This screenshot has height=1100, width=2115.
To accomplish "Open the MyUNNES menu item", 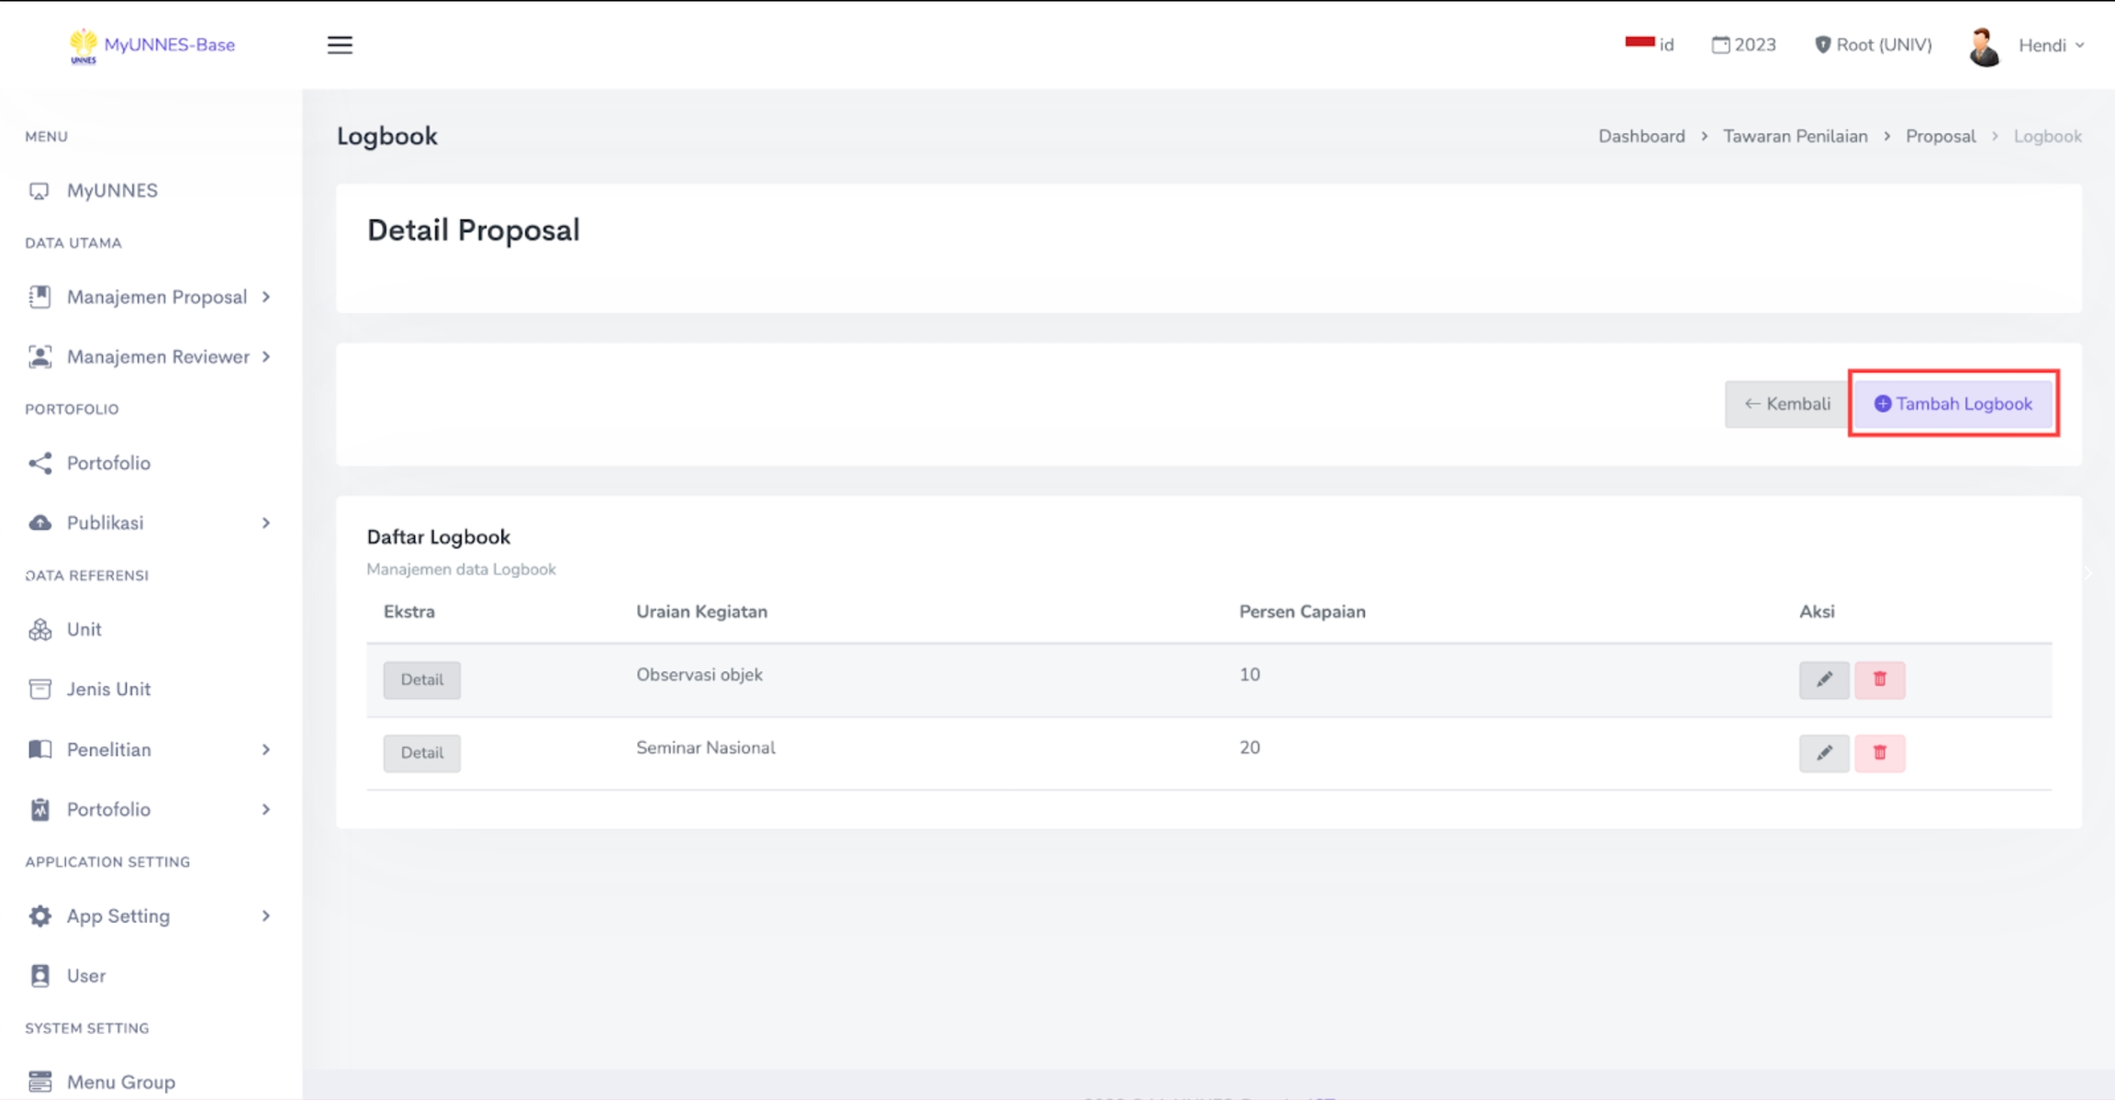I will tap(111, 190).
